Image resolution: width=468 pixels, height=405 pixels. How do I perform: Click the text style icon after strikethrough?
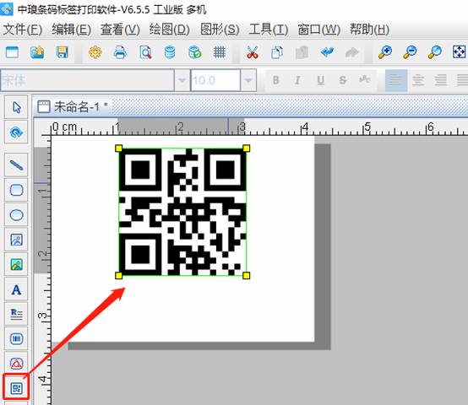(x=365, y=79)
